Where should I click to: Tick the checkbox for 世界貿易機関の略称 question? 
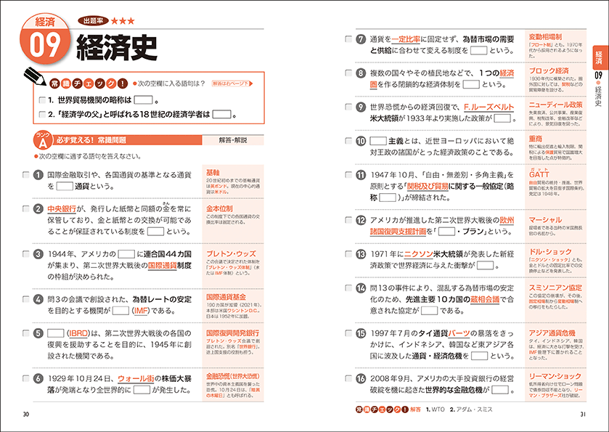(x=42, y=100)
